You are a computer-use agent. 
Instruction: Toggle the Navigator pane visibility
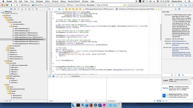pos(182,5)
